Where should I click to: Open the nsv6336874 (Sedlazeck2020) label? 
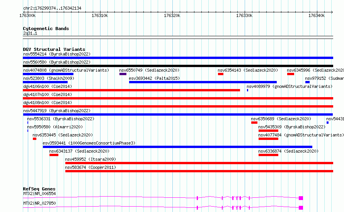click(x=288, y=151)
